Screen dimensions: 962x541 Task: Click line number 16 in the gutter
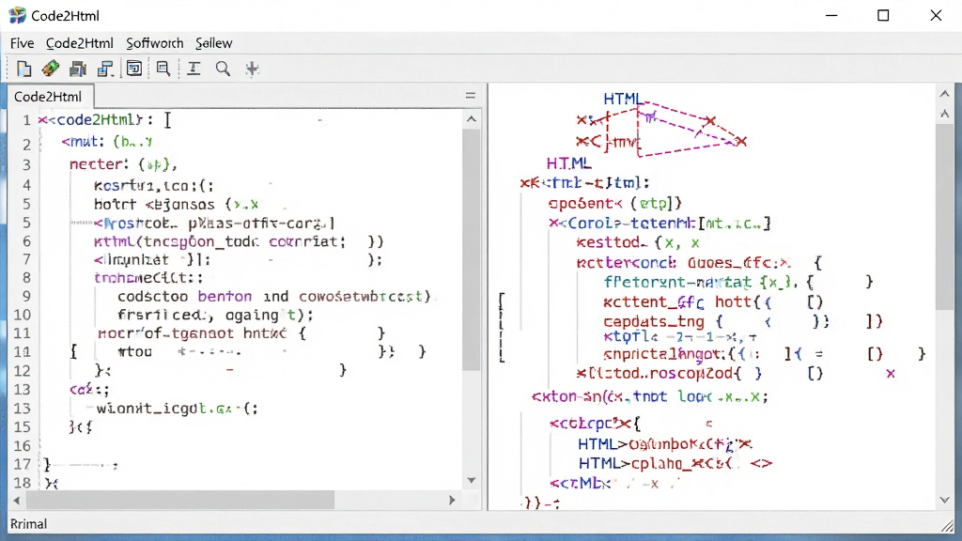pyautogui.click(x=23, y=446)
